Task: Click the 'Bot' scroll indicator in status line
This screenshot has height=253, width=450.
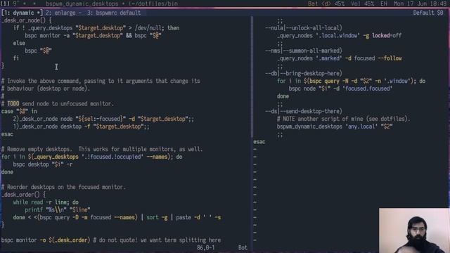Action: click(243, 247)
